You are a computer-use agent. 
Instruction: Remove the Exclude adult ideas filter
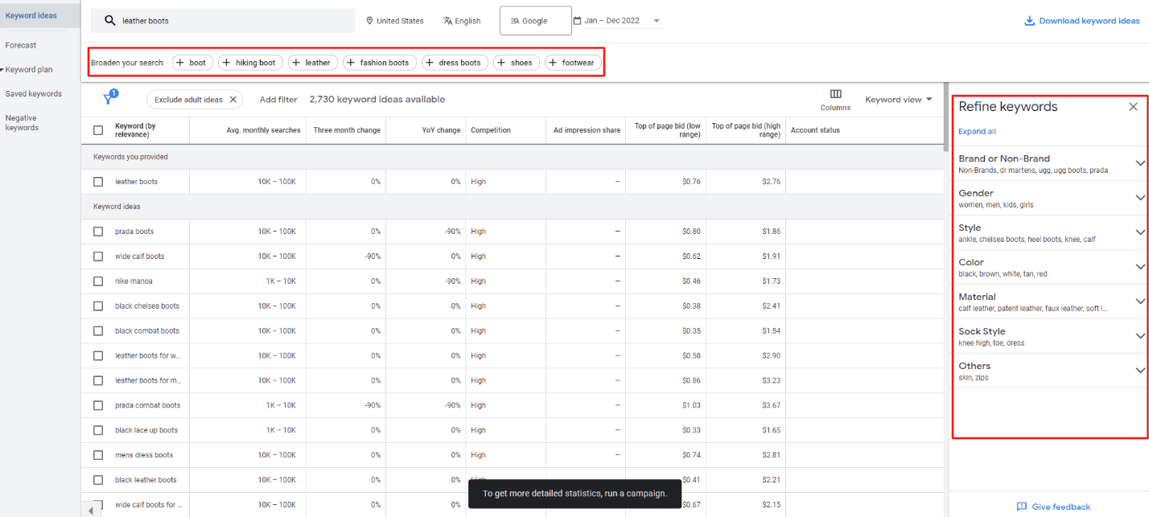[x=233, y=100]
